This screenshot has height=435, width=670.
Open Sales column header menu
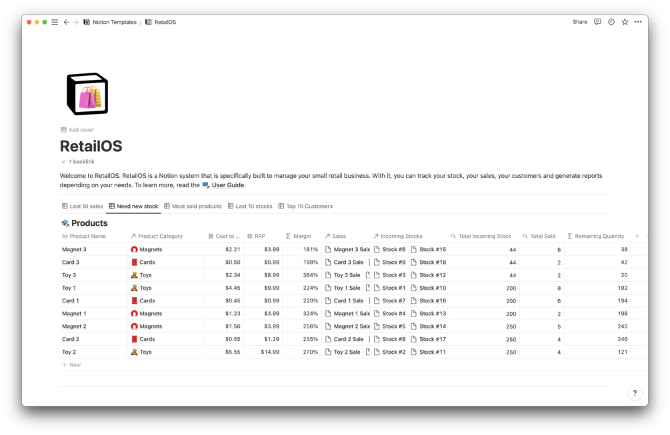(x=335, y=236)
